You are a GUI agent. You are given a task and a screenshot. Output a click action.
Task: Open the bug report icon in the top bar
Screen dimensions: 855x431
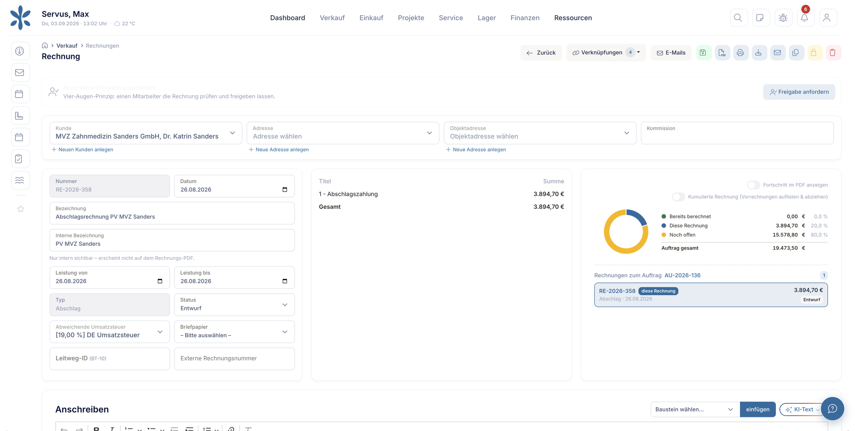click(783, 17)
